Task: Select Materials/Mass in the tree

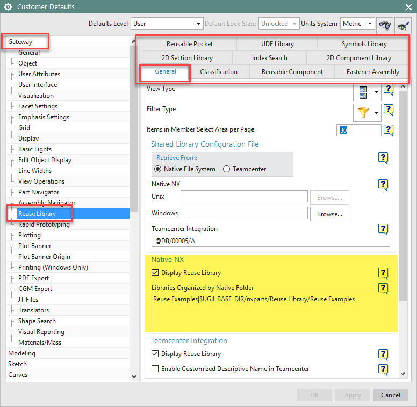Action: click(x=40, y=343)
